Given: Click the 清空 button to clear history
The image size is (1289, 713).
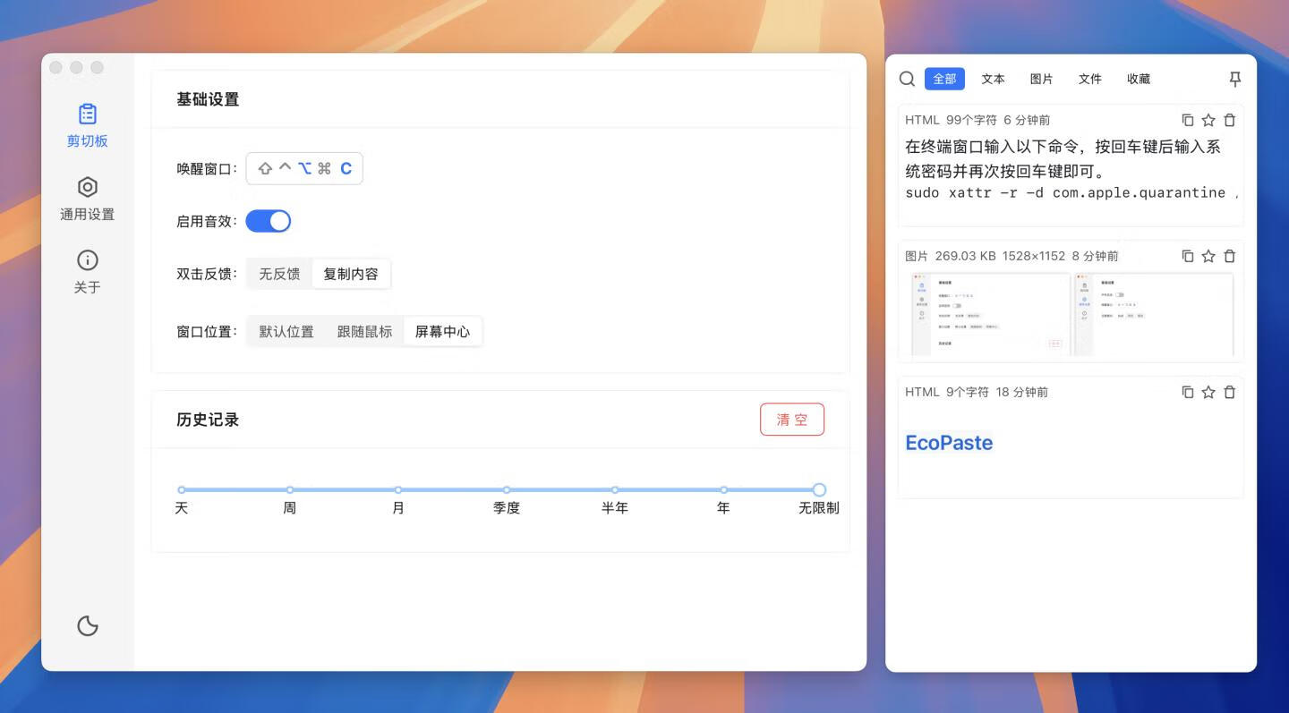Looking at the screenshot, I should point(791,419).
